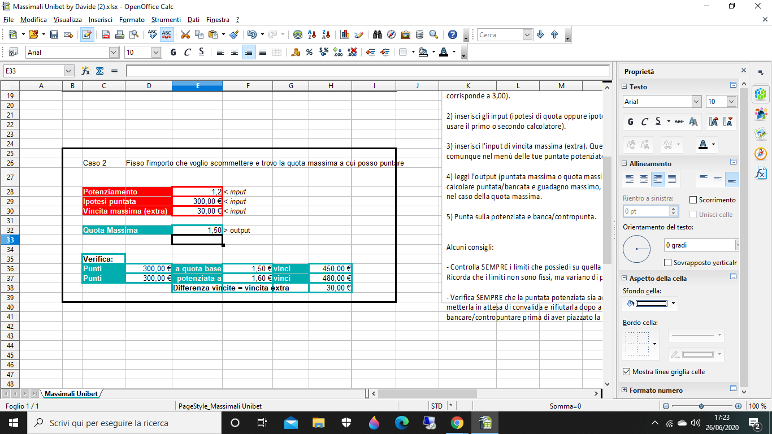772x434 pixels.
Task: Open sidebar font size dropdown
Action: 732,102
